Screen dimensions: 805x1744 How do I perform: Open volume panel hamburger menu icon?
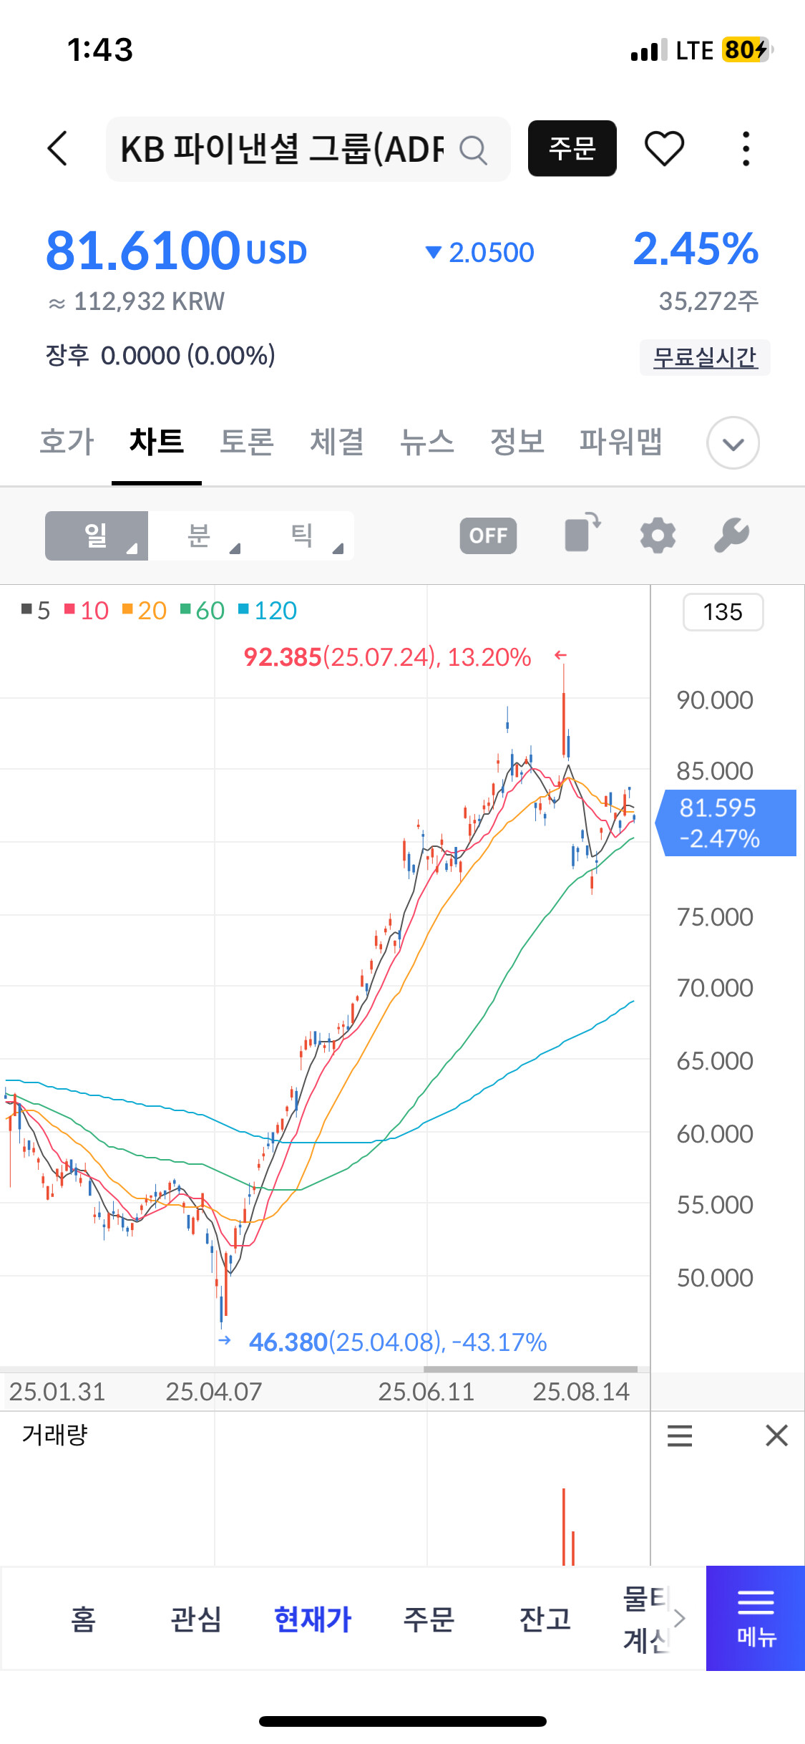click(679, 1435)
